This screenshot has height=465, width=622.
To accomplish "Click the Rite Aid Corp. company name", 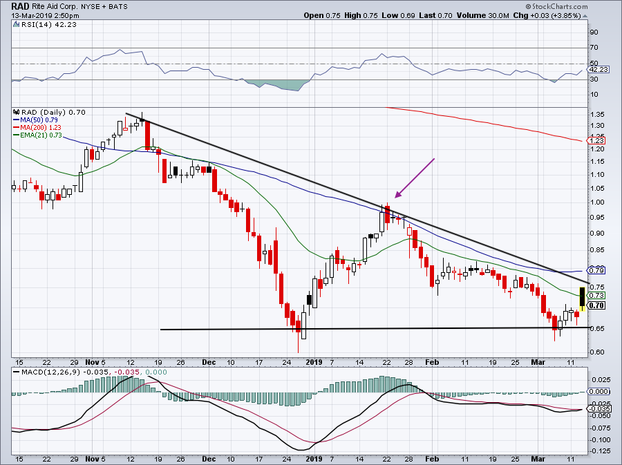I will coord(55,7).
